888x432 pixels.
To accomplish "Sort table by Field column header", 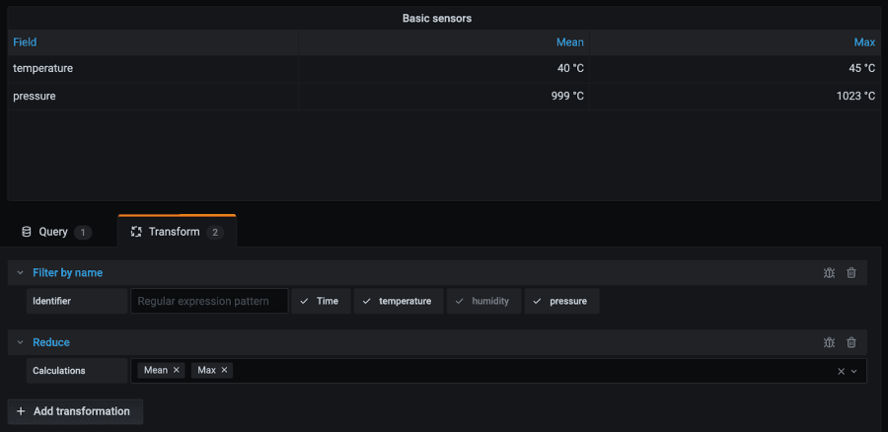I will [x=25, y=42].
